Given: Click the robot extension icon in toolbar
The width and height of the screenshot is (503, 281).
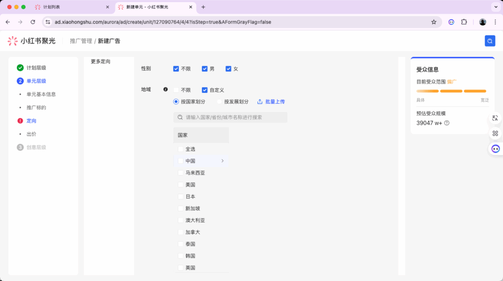Looking at the screenshot, I should pos(451,22).
